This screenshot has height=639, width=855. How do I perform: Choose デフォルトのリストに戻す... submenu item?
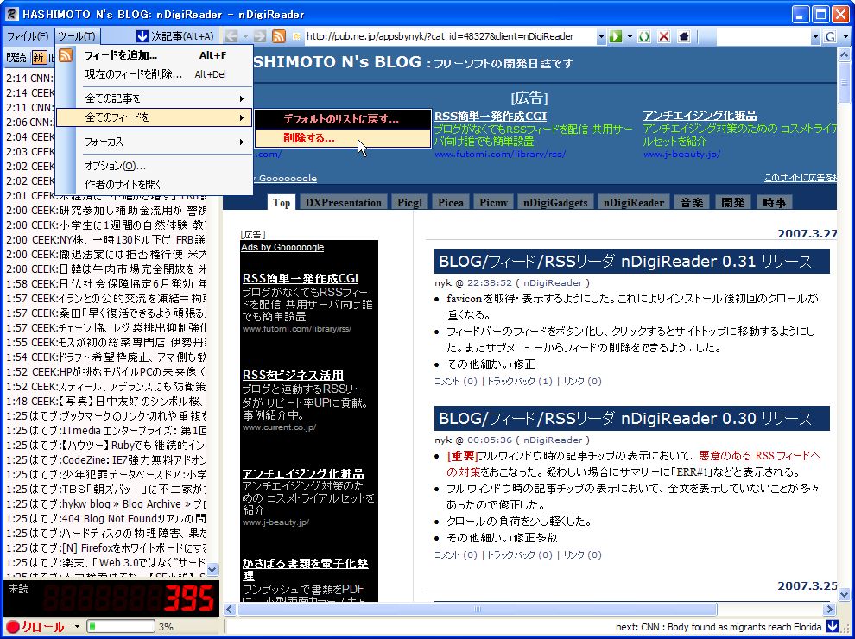click(343, 119)
